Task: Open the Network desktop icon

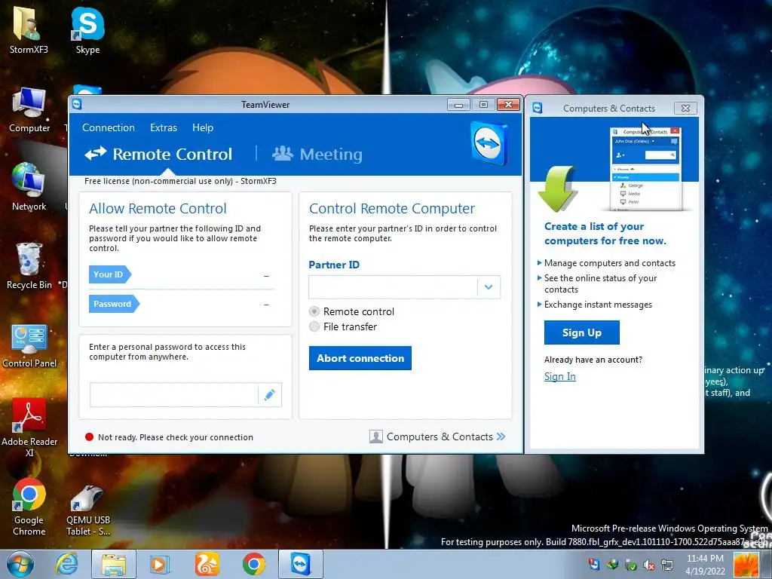Action: click(29, 188)
